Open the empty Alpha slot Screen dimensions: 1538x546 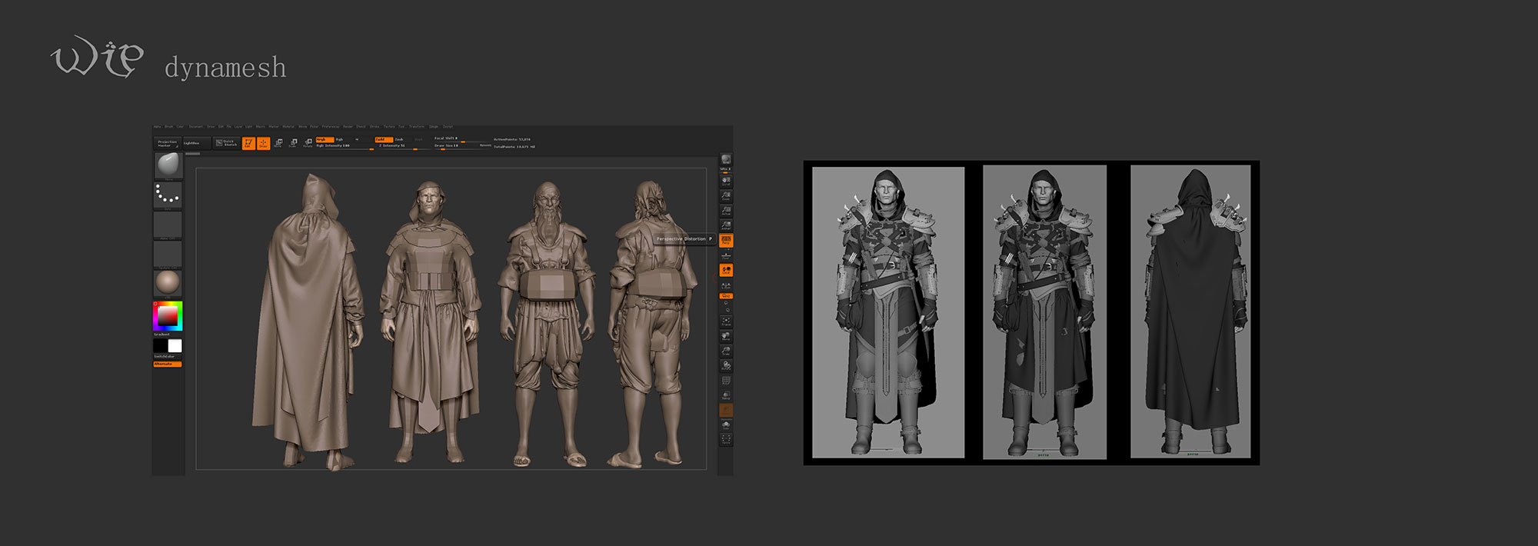point(168,225)
